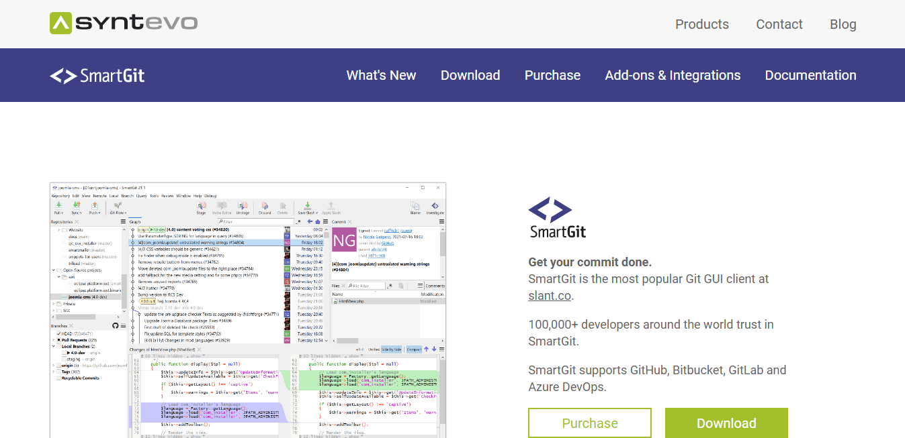
Task: Collapse the Open Source projects folder
Action: (x=54, y=270)
